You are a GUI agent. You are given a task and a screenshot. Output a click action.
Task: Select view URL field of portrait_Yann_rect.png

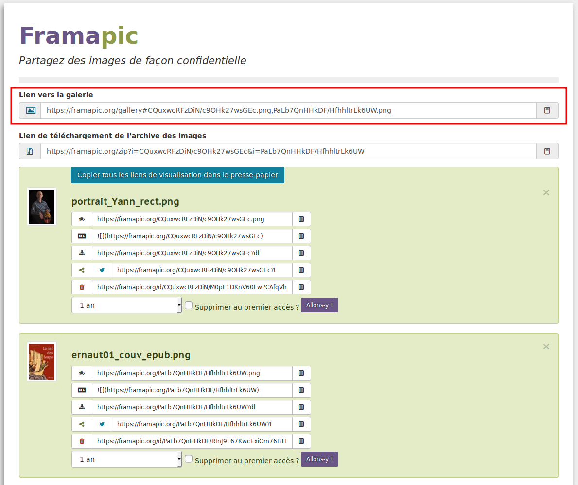[x=192, y=219]
